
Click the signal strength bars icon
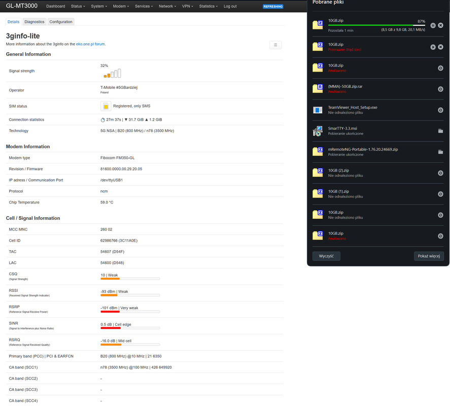(x=112, y=74)
